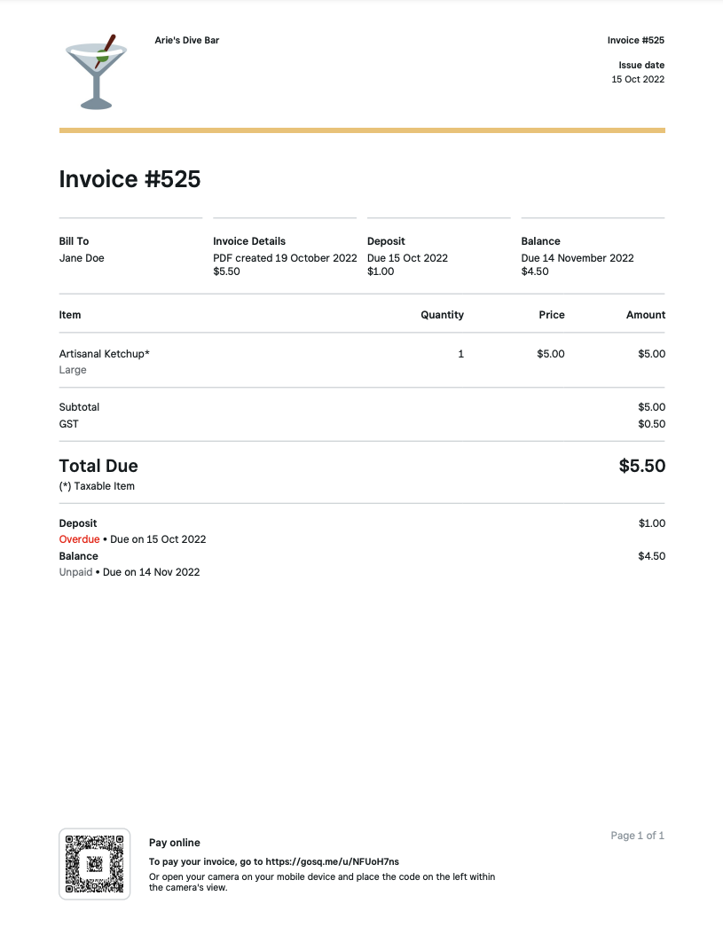This screenshot has height=935, width=723.
Task: Click the QR code for online payment
Action: 94,863
